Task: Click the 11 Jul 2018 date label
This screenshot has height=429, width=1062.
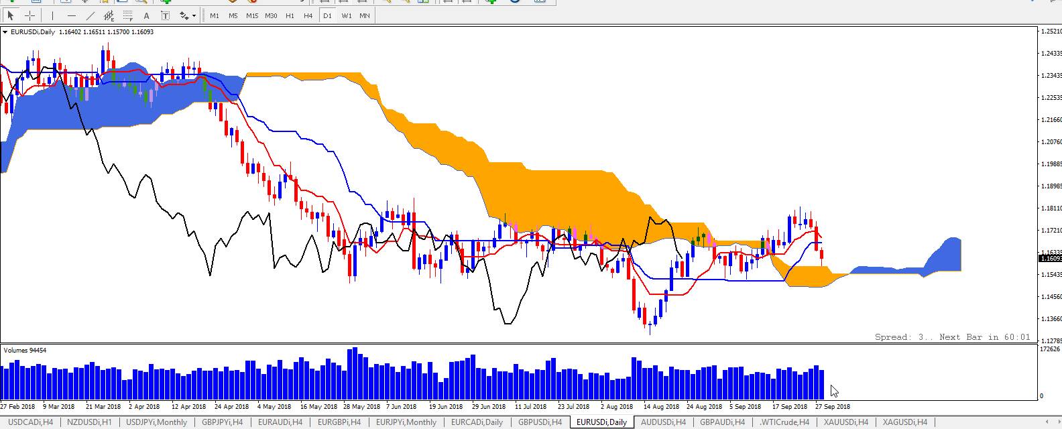Action: pos(530,406)
